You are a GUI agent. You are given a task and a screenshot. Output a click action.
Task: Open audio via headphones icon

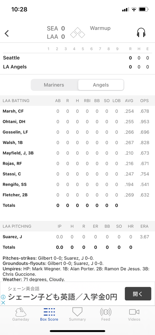[141, 33]
